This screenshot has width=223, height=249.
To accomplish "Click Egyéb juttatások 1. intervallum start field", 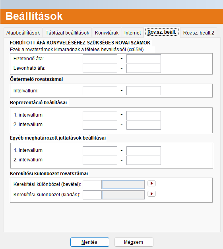I will 100,151.
